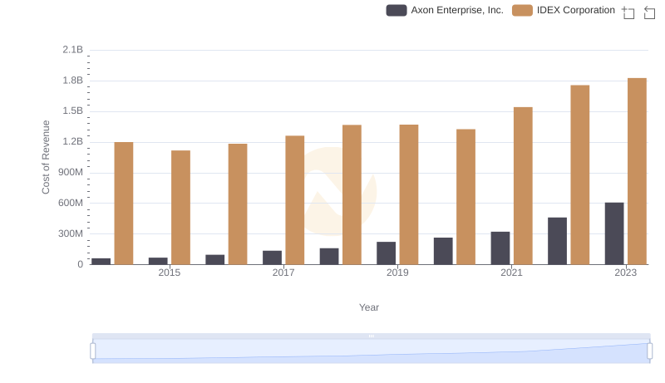Click IDEX Corporation bar for 2014
Viewport: 665px width, 383px height.
click(124, 204)
